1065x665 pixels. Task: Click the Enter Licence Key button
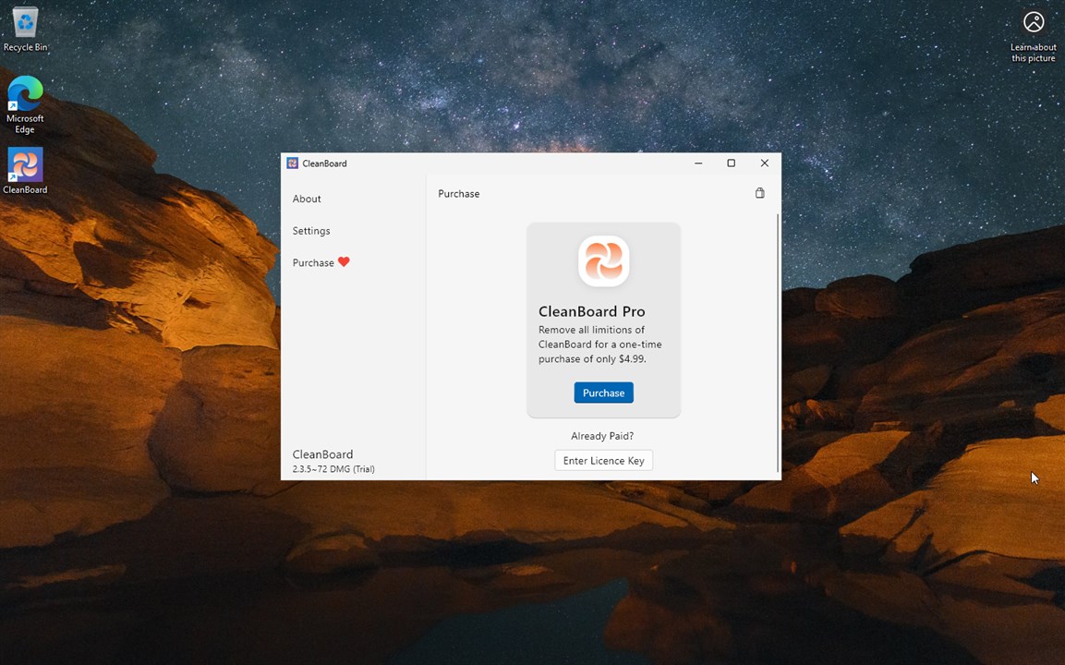(x=604, y=461)
